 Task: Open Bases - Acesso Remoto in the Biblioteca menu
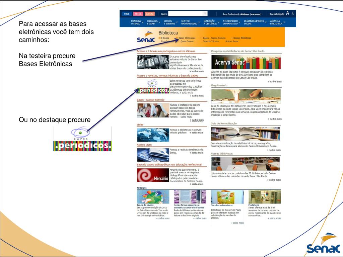pyautogui.click(x=214, y=38)
